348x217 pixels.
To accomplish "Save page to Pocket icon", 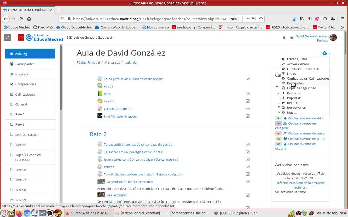I will pos(254,19).
